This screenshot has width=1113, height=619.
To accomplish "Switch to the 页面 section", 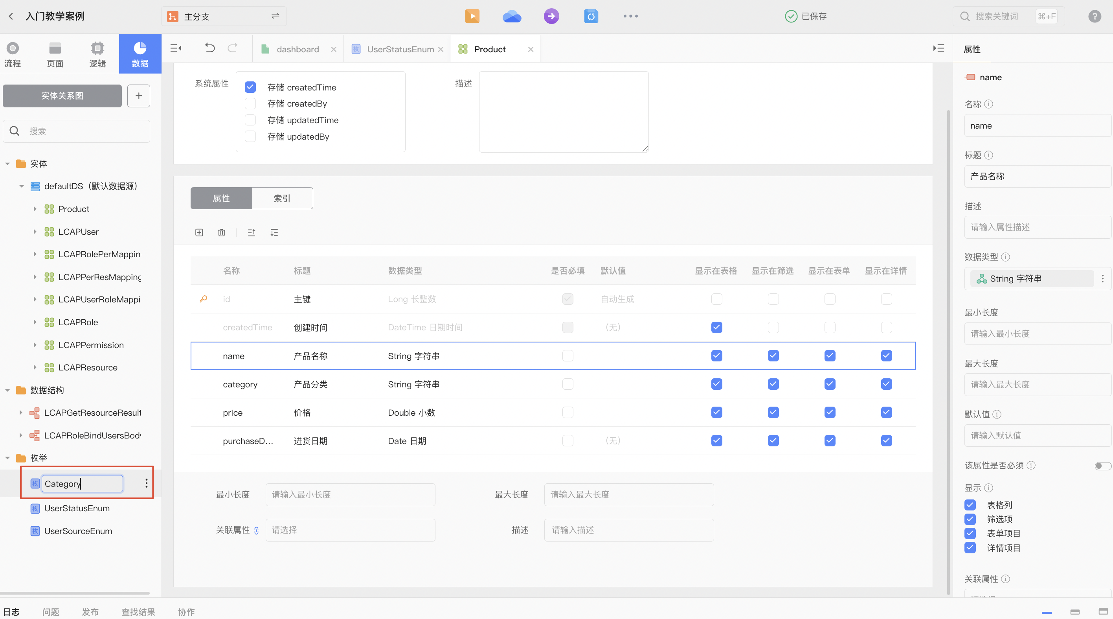I will pyautogui.click(x=55, y=54).
